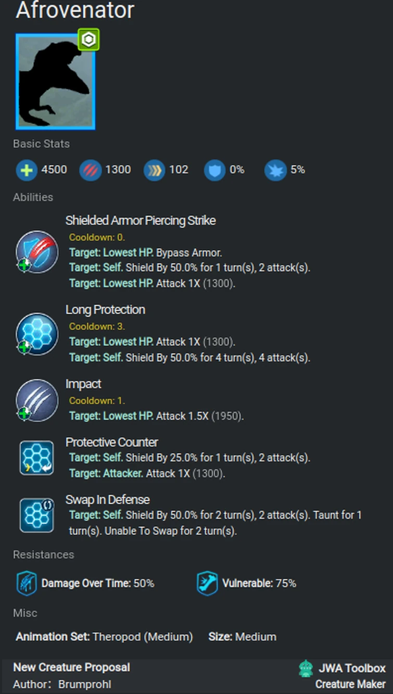The width and height of the screenshot is (393, 694).
Task: Click the yellow chevrons speed stat icon
Action: 154,170
